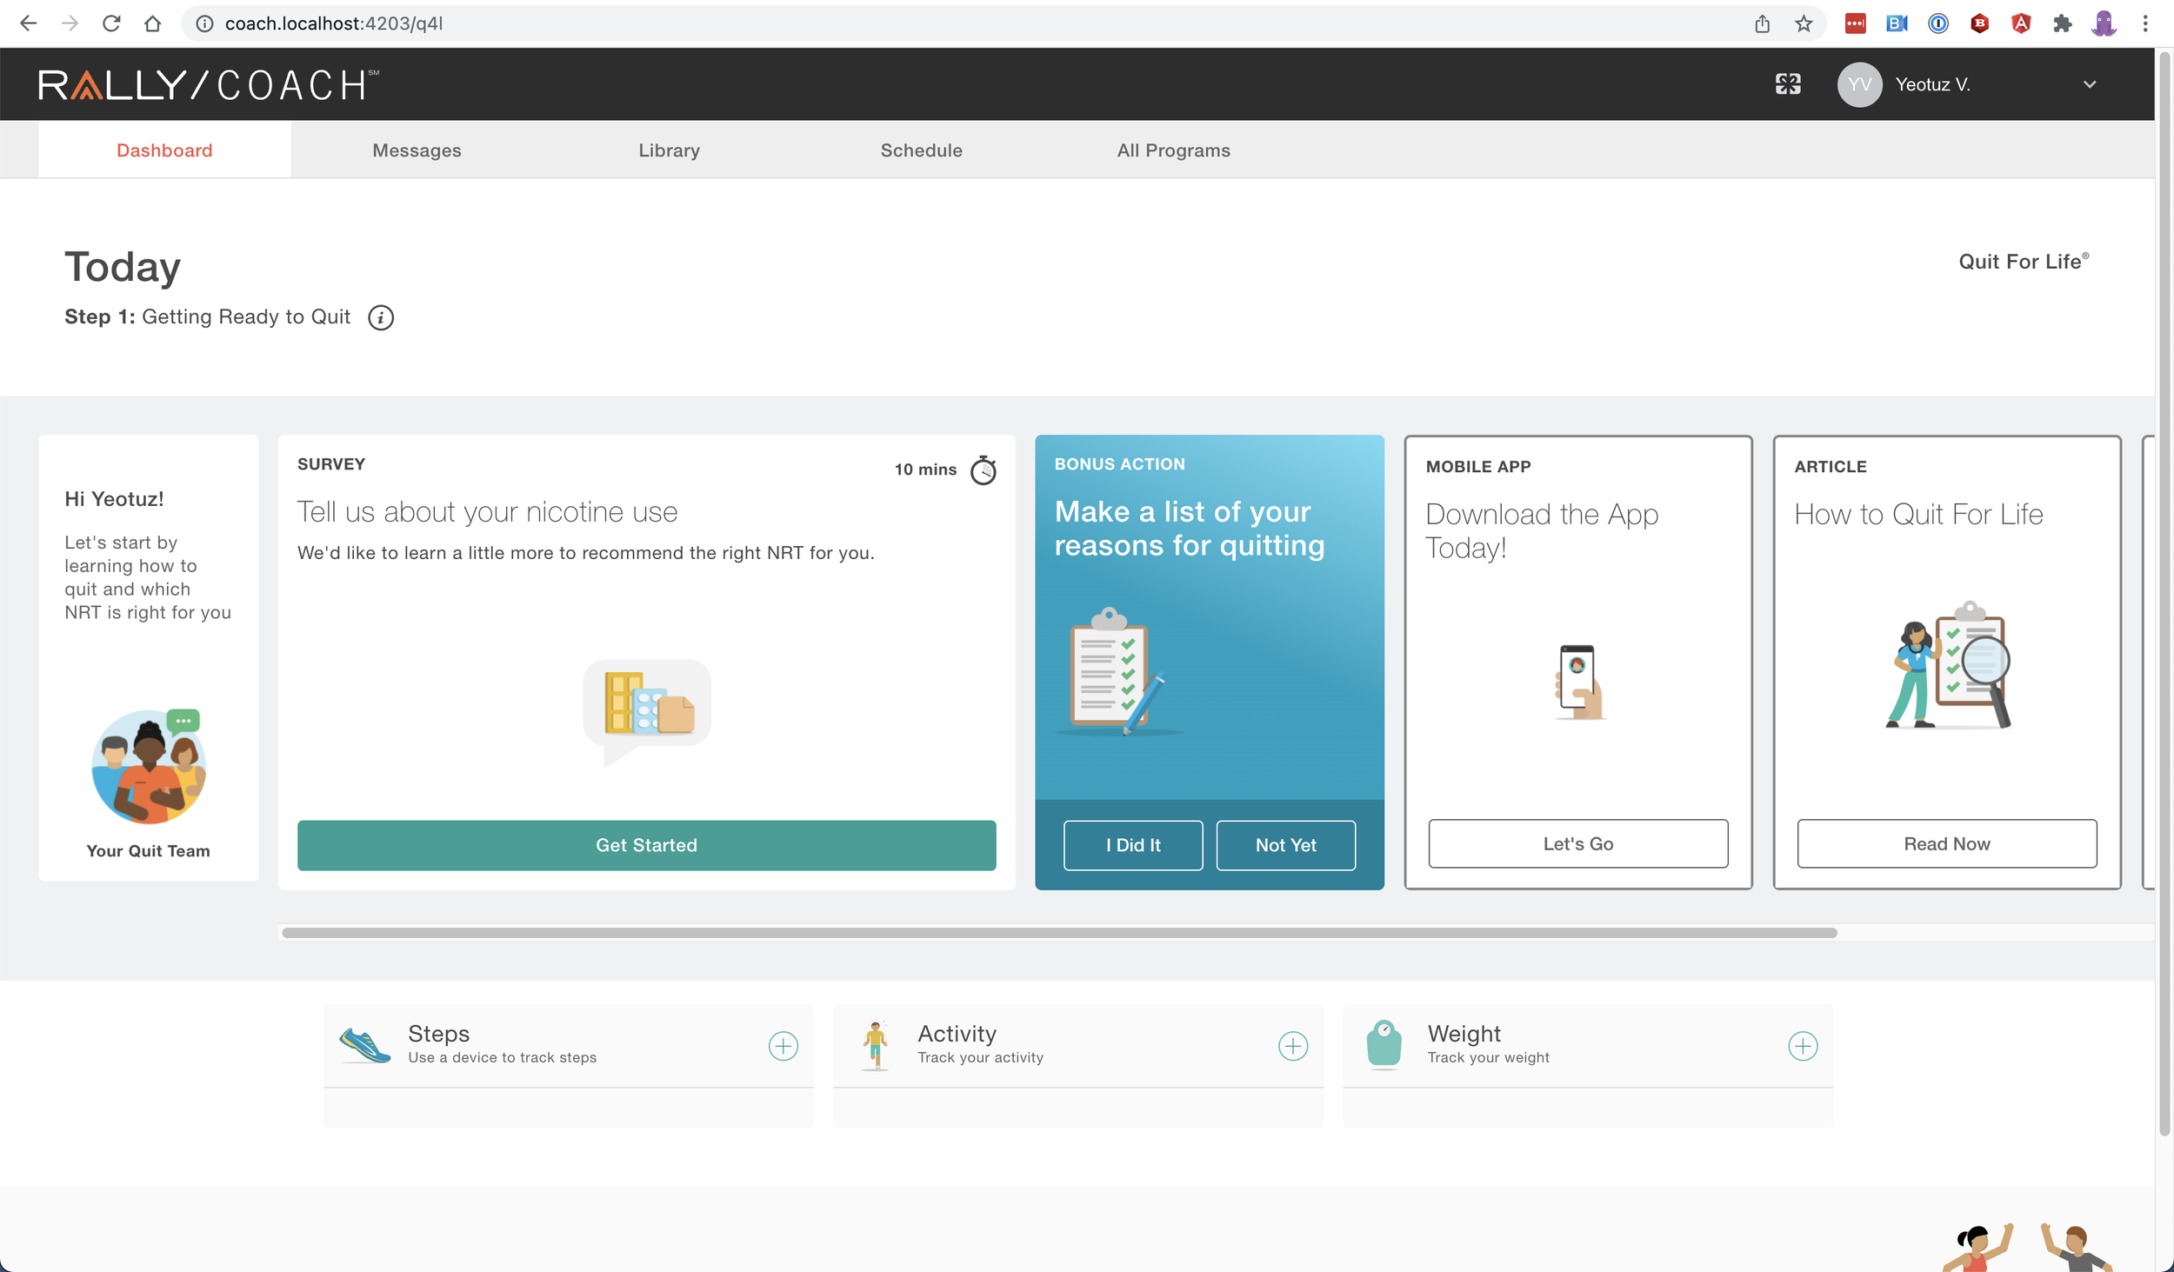Click the browser address bar URL

pyautogui.click(x=334, y=23)
